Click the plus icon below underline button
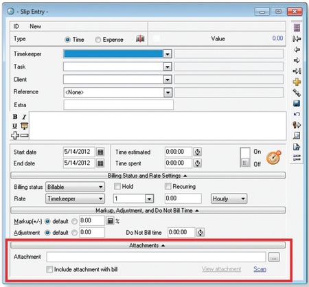The width and height of the screenshot is (309, 287). point(15,135)
